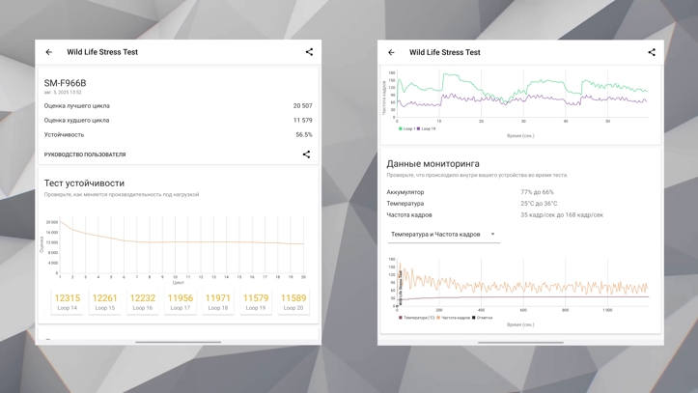The image size is (698, 393).
Task: Click the SM-F966B device name
Action: [x=65, y=83]
